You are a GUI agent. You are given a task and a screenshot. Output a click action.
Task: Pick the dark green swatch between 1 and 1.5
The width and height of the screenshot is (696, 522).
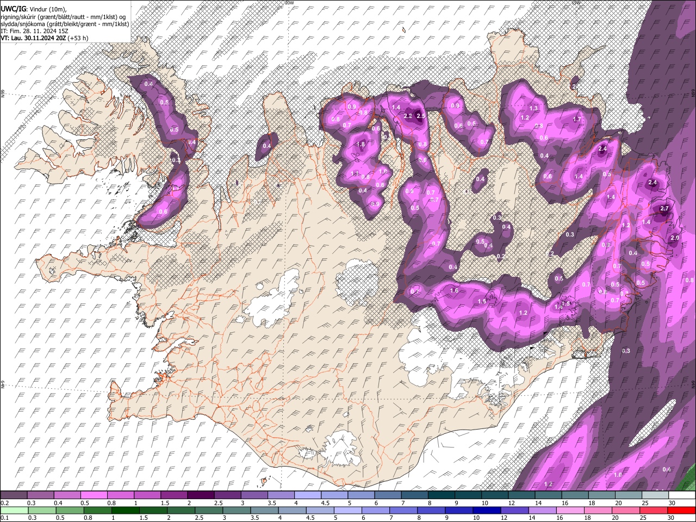coord(125,511)
